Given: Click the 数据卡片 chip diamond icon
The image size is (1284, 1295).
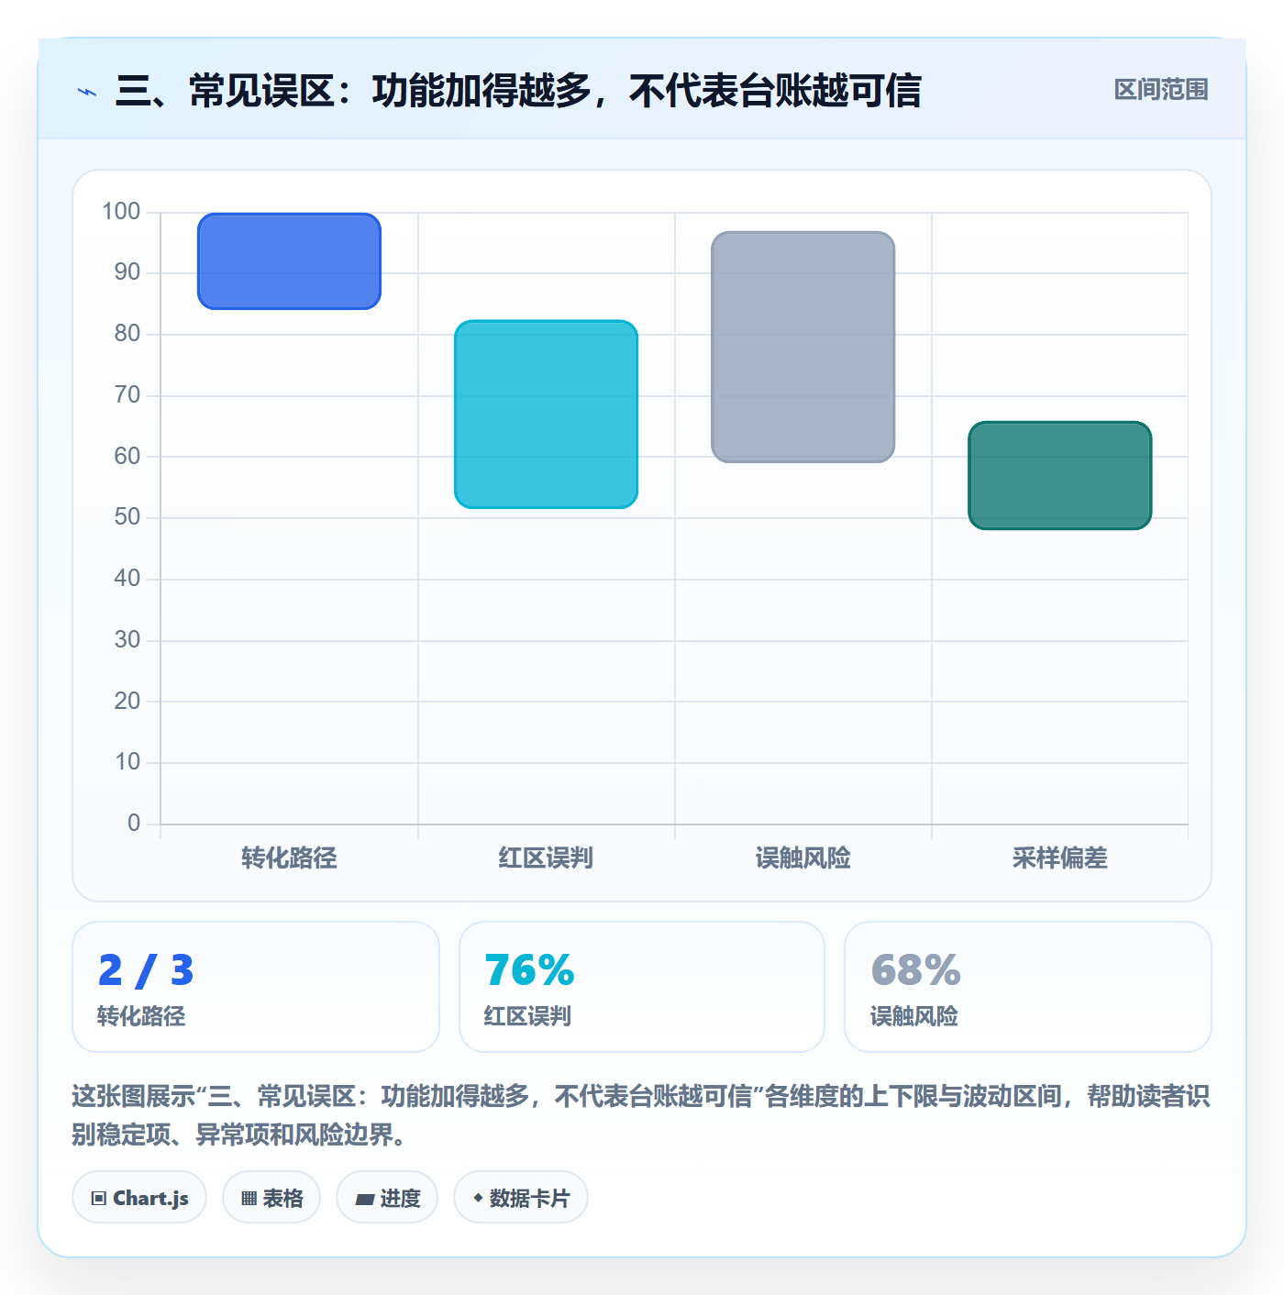Looking at the screenshot, I should [x=478, y=1198].
